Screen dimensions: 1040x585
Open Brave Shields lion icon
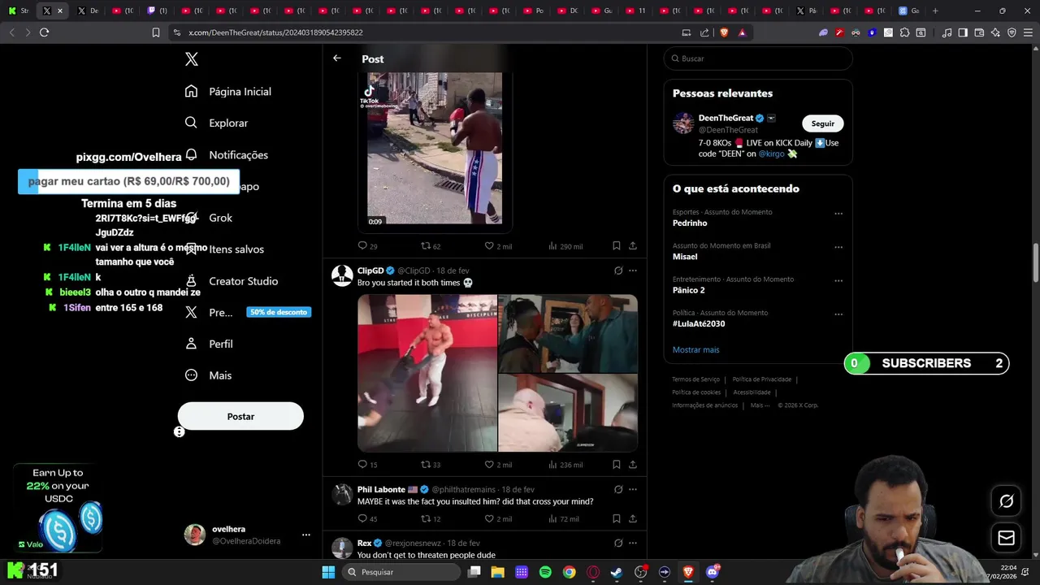pyautogui.click(x=724, y=32)
